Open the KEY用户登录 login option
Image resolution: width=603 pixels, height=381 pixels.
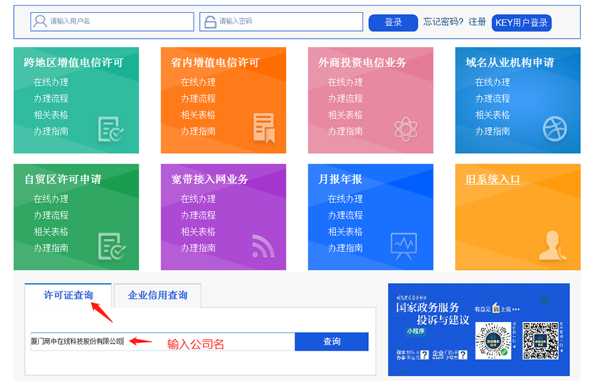[521, 23]
